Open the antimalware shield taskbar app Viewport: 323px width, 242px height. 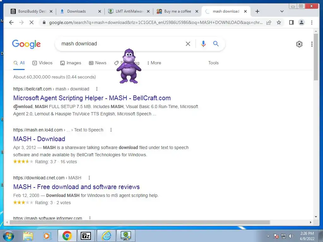(x=126, y=236)
